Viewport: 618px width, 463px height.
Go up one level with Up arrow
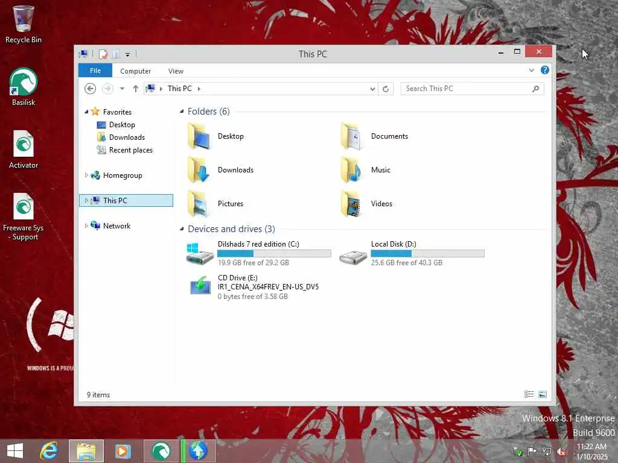(136, 89)
